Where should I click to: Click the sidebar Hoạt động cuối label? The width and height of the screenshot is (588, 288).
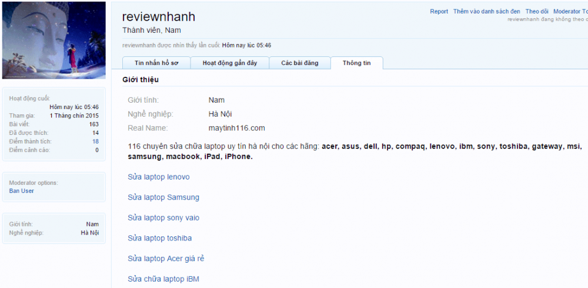(29, 99)
